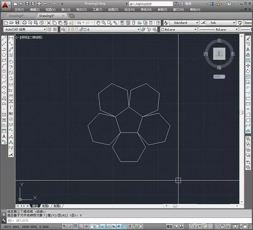Screen dimensions: 253x230
Task: Click the Mirror modify tool
Action: click(248, 49)
